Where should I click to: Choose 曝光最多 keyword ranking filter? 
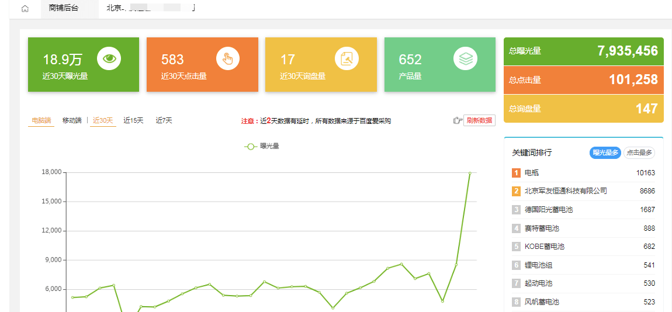[x=605, y=152]
